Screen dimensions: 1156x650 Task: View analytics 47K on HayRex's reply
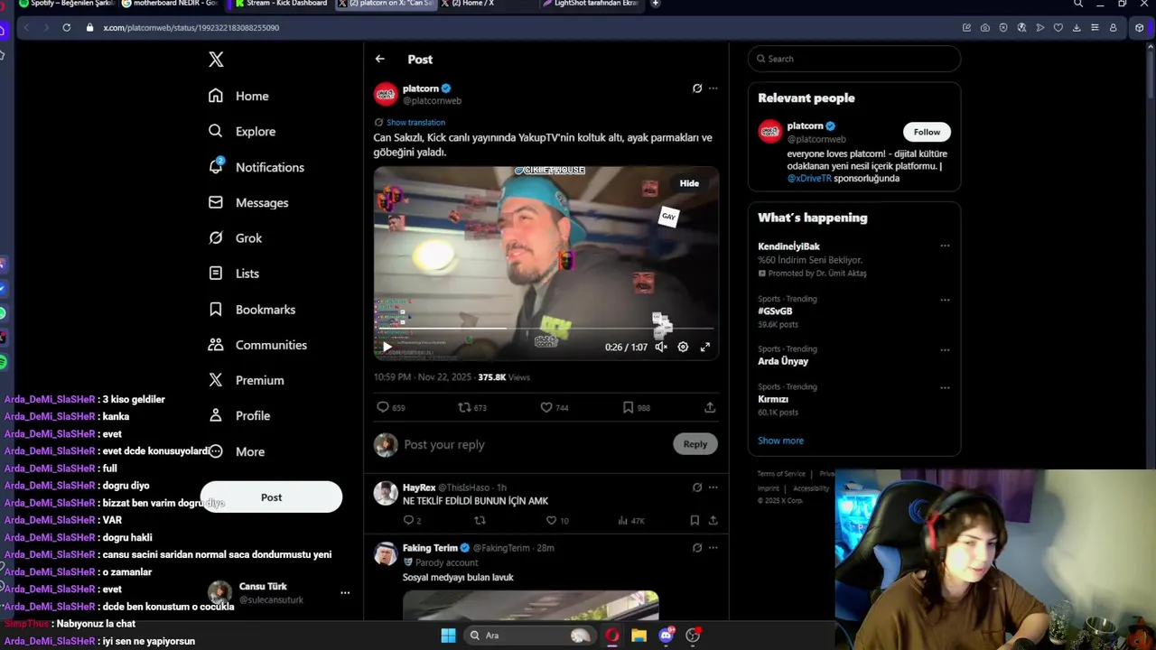tap(630, 520)
